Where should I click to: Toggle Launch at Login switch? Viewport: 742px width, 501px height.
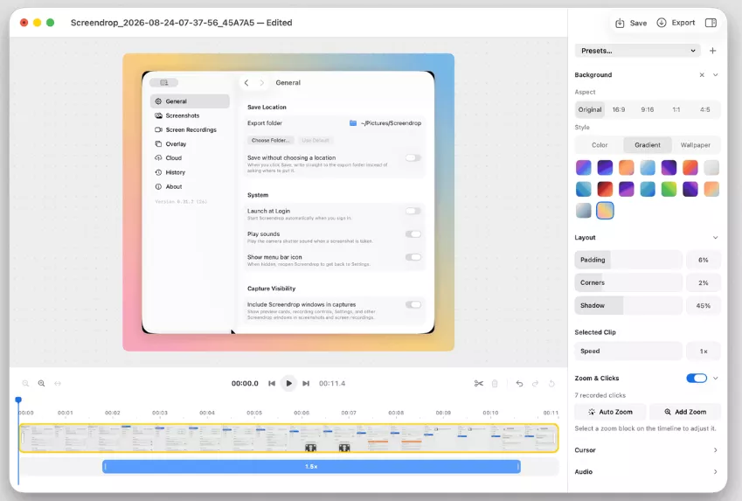point(413,212)
